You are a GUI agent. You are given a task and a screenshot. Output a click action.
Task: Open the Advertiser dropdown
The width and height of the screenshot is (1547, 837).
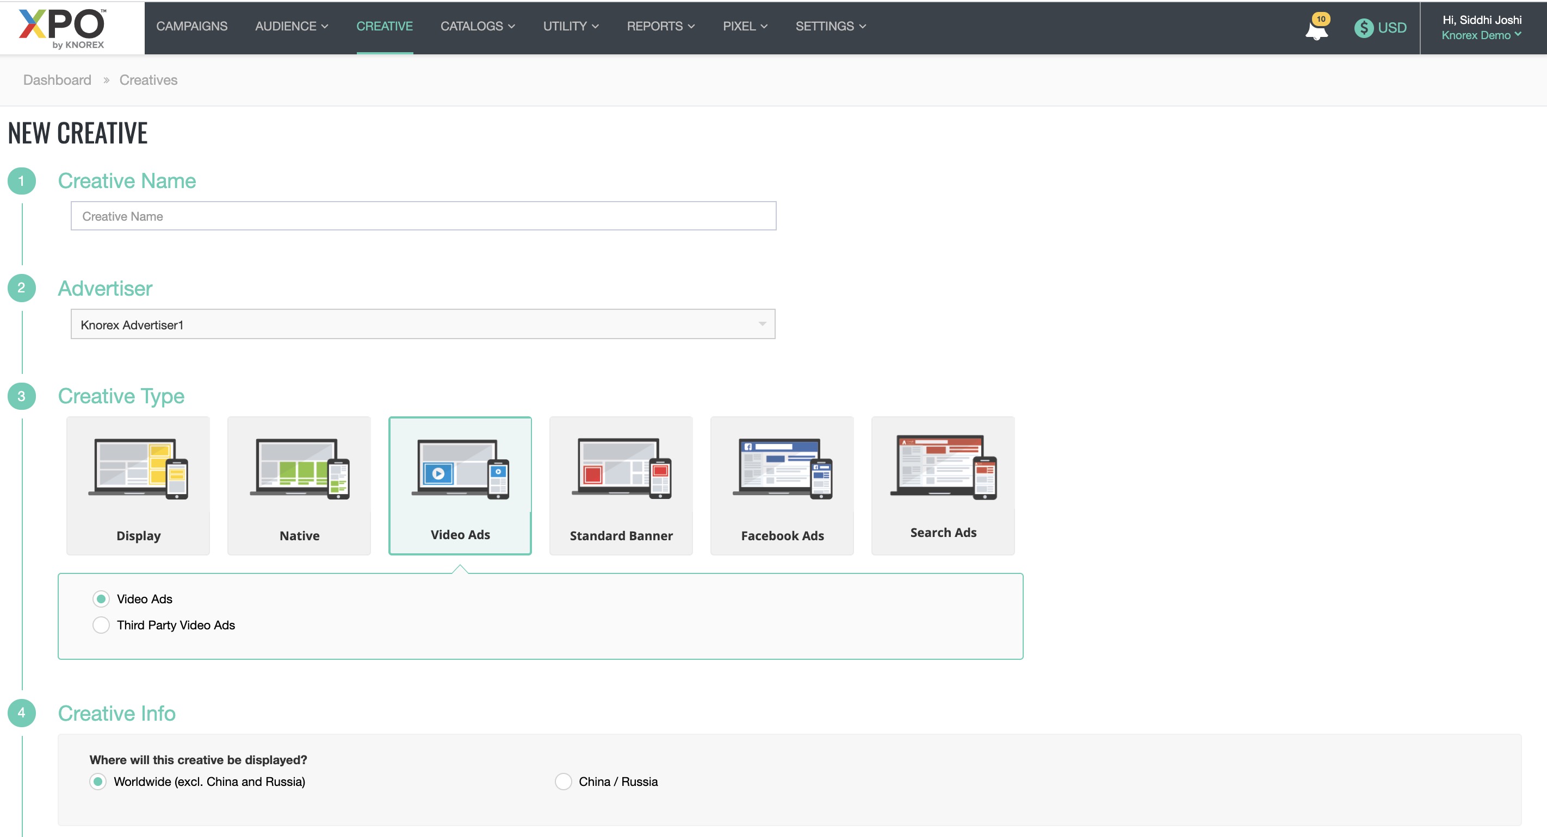pos(423,324)
